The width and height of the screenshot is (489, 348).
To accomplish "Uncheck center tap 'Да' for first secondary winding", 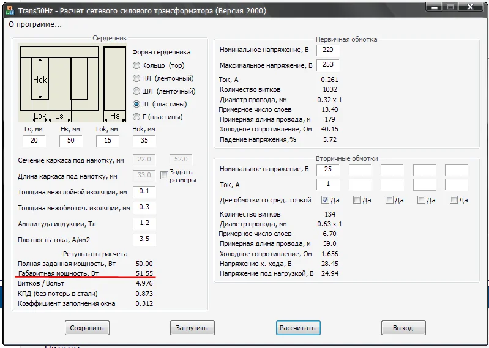I will pos(325,200).
